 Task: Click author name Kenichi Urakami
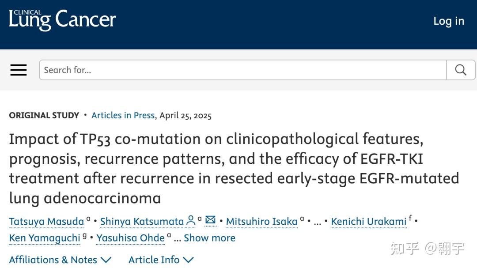click(x=368, y=221)
